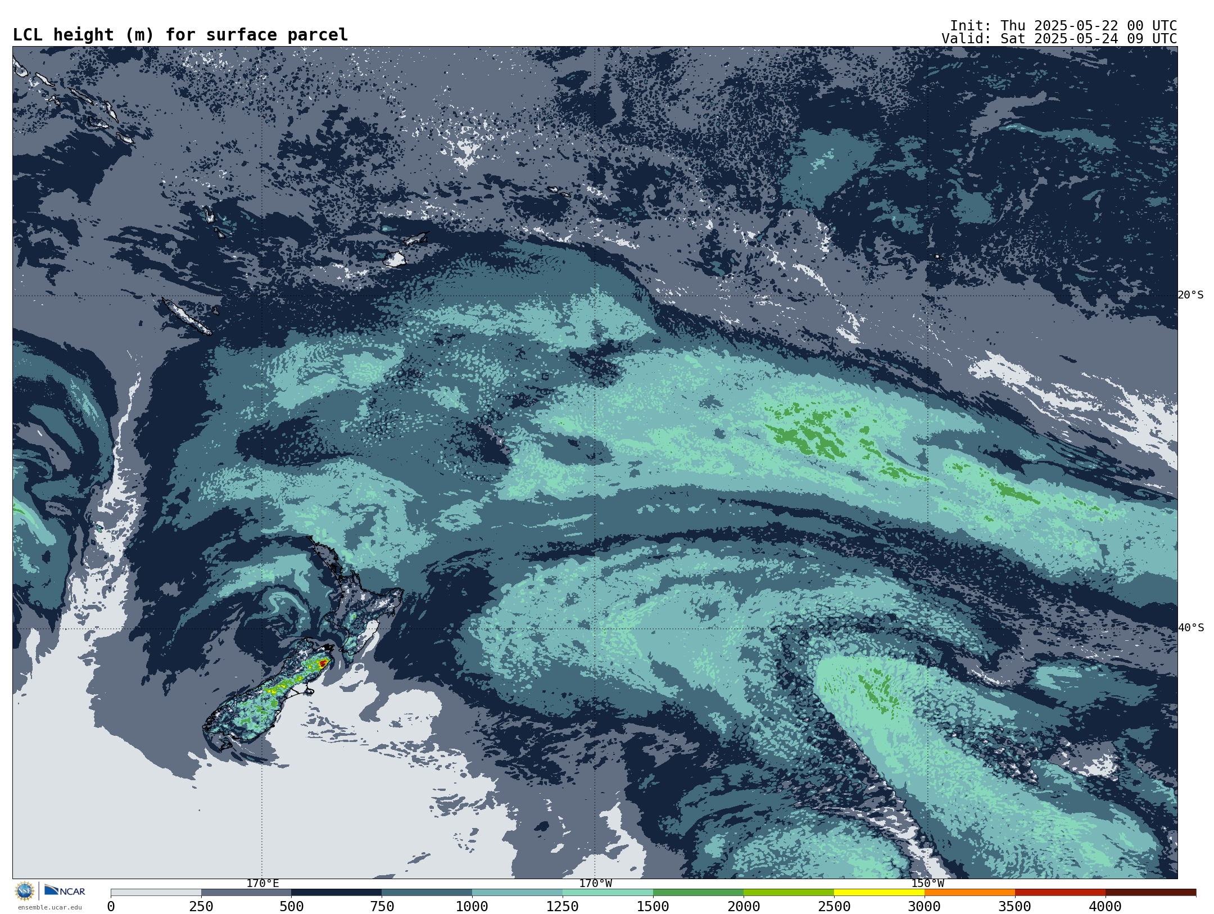The image size is (1214, 914).
Task: Click the colorbar tick label 1000
Action: tap(472, 907)
